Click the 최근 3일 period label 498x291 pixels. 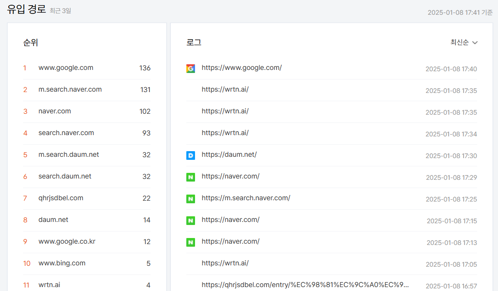(61, 11)
